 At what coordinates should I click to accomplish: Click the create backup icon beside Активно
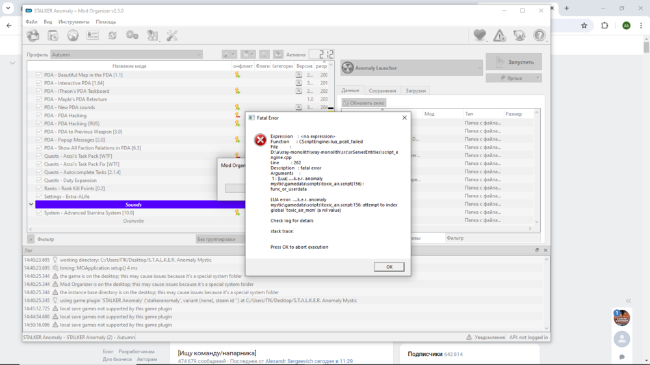click(278, 55)
